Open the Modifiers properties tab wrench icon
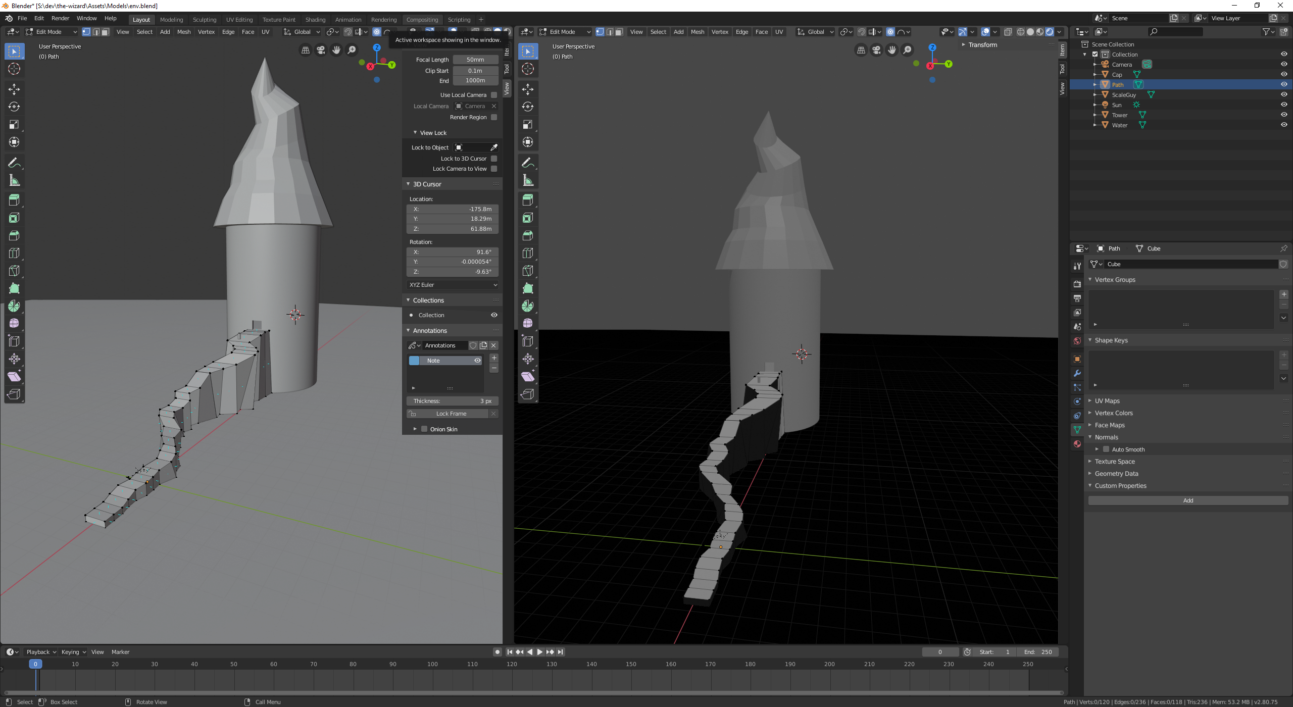Viewport: 1293px width, 707px height. point(1077,373)
